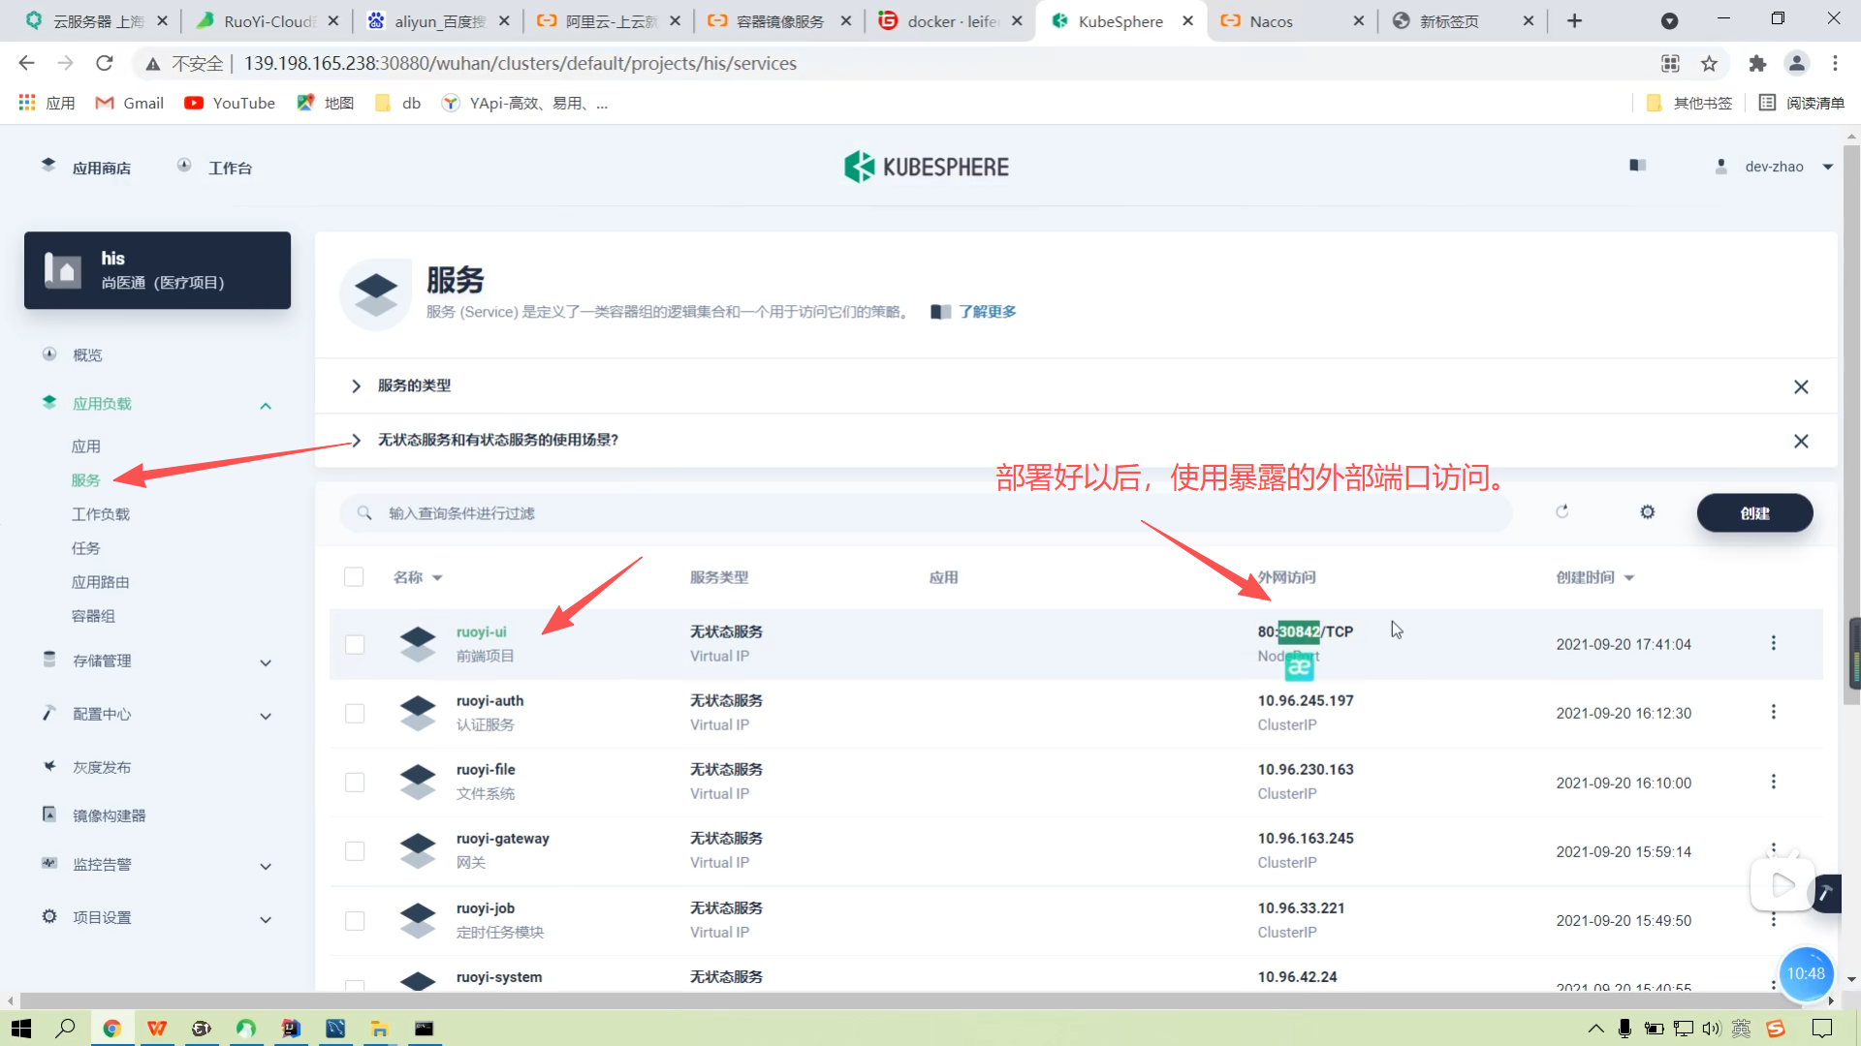
Task: Check the ruoyi-auth row checkbox
Action: [355, 714]
